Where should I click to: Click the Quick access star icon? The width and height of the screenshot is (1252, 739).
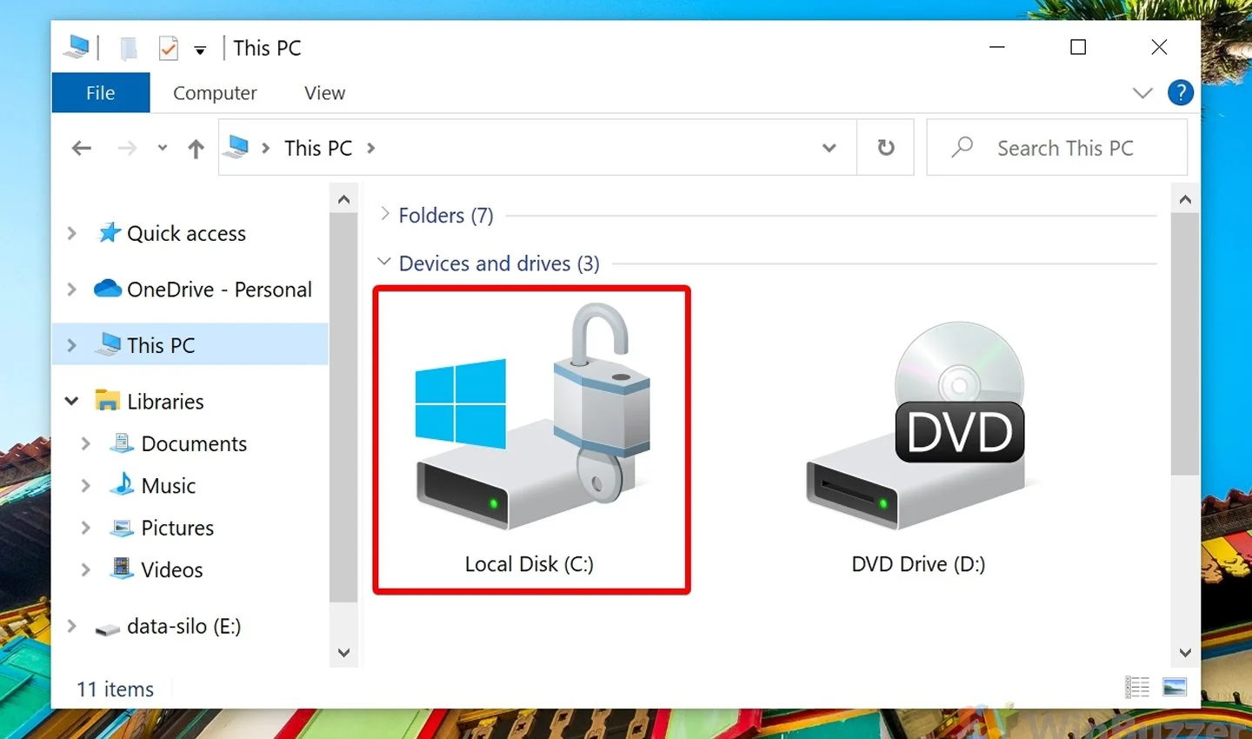109,233
